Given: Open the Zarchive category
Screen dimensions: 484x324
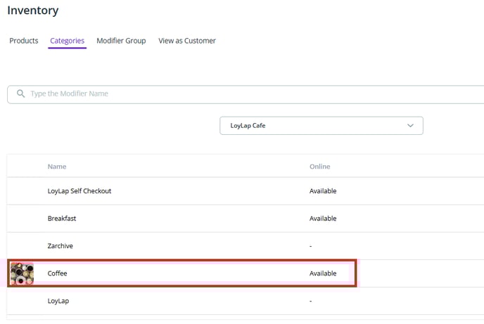Looking at the screenshot, I should point(60,246).
